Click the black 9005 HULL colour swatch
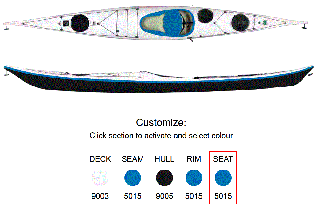The height and width of the screenshot is (210, 321). [165, 178]
